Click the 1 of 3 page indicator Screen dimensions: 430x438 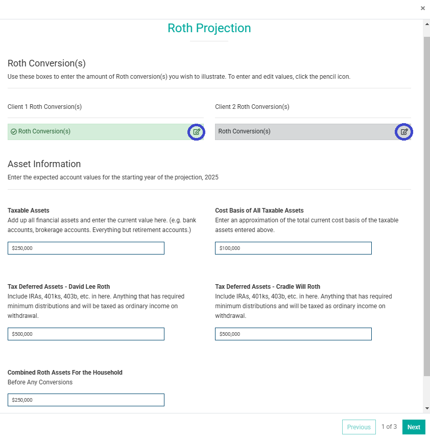(389, 427)
